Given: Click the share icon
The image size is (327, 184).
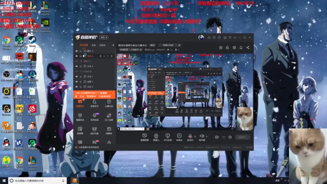Looking at the screenshot, I should [248, 47].
